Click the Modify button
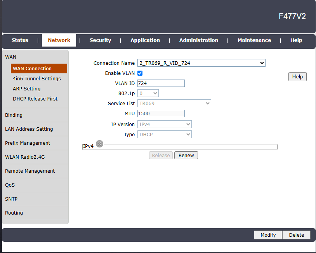316x253 pixels. (268, 235)
